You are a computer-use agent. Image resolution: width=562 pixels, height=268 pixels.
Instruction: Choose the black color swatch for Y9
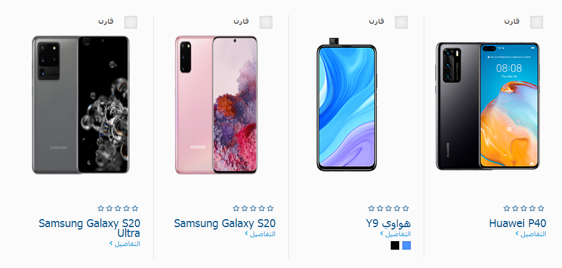pyautogui.click(x=394, y=245)
